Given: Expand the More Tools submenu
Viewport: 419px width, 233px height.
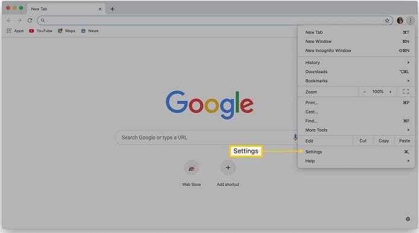Looking at the screenshot, I should coord(356,130).
